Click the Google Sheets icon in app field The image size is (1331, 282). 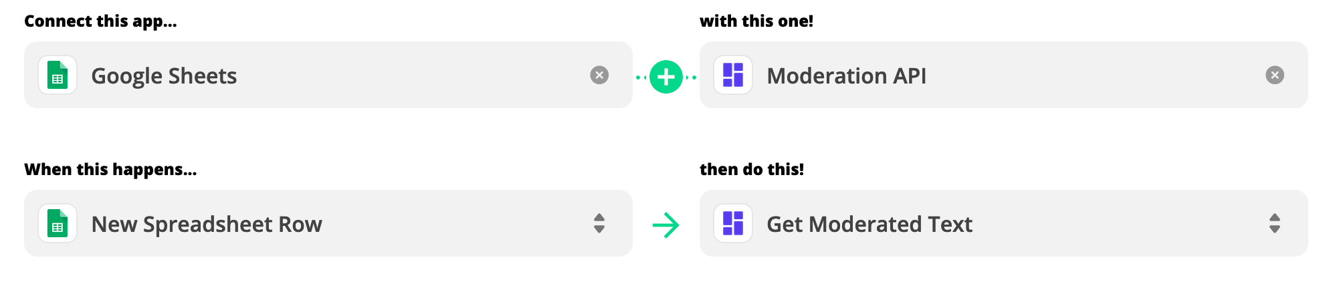coord(58,75)
